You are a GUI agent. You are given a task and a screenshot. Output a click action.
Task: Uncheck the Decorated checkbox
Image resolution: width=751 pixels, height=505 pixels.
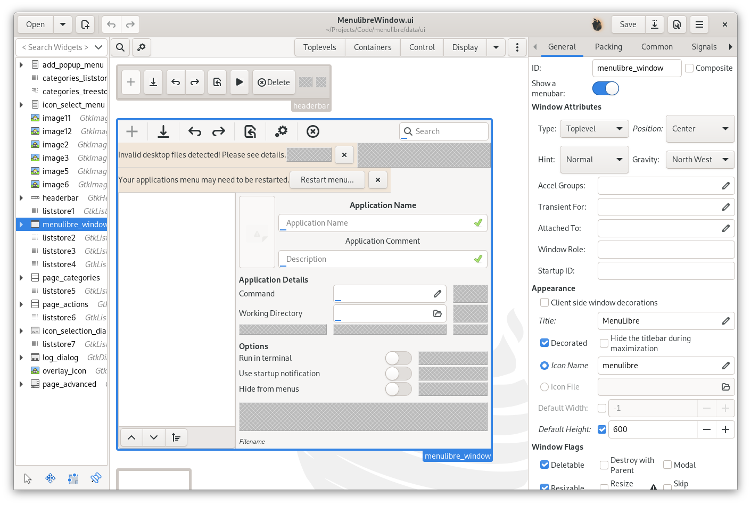[x=544, y=343]
